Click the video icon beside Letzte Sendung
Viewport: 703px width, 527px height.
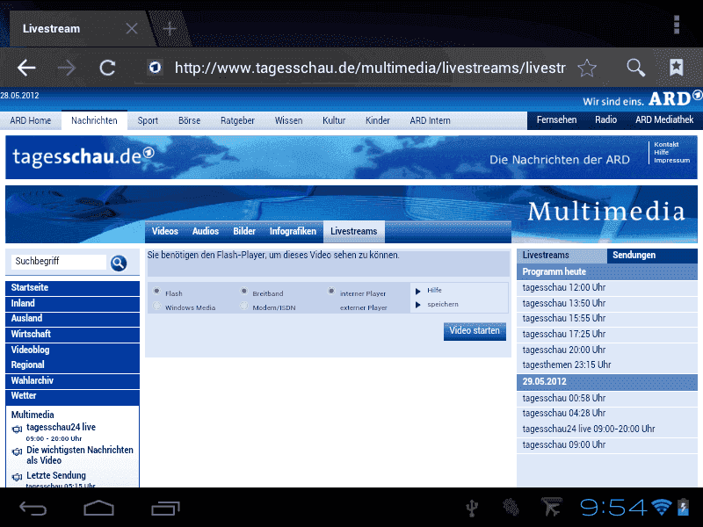pyautogui.click(x=17, y=477)
